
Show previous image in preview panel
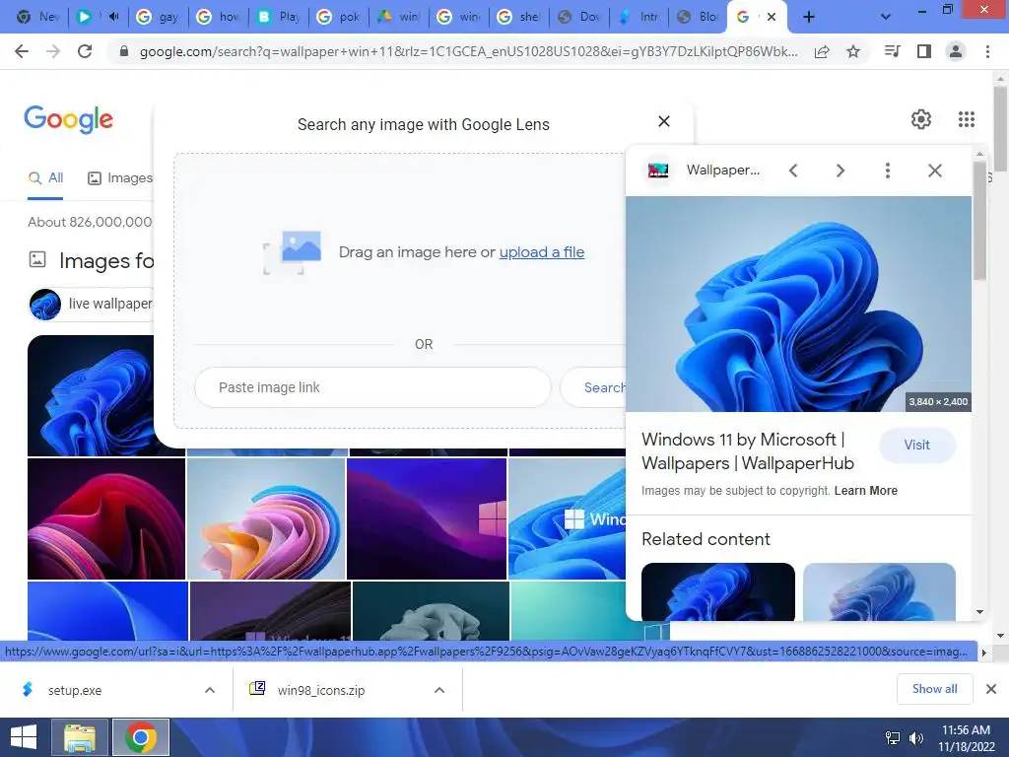tap(793, 171)
